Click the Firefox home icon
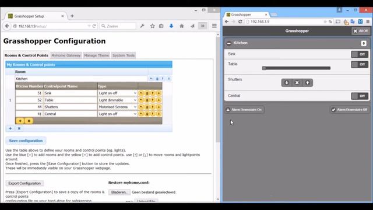The image size is (373, 210). pyautogui.click(x=182, y=26)
